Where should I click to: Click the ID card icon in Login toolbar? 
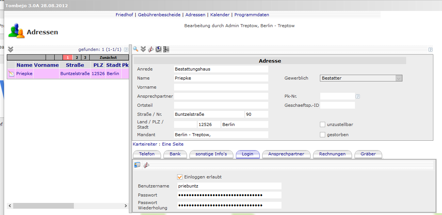click(x=138, y=165)
